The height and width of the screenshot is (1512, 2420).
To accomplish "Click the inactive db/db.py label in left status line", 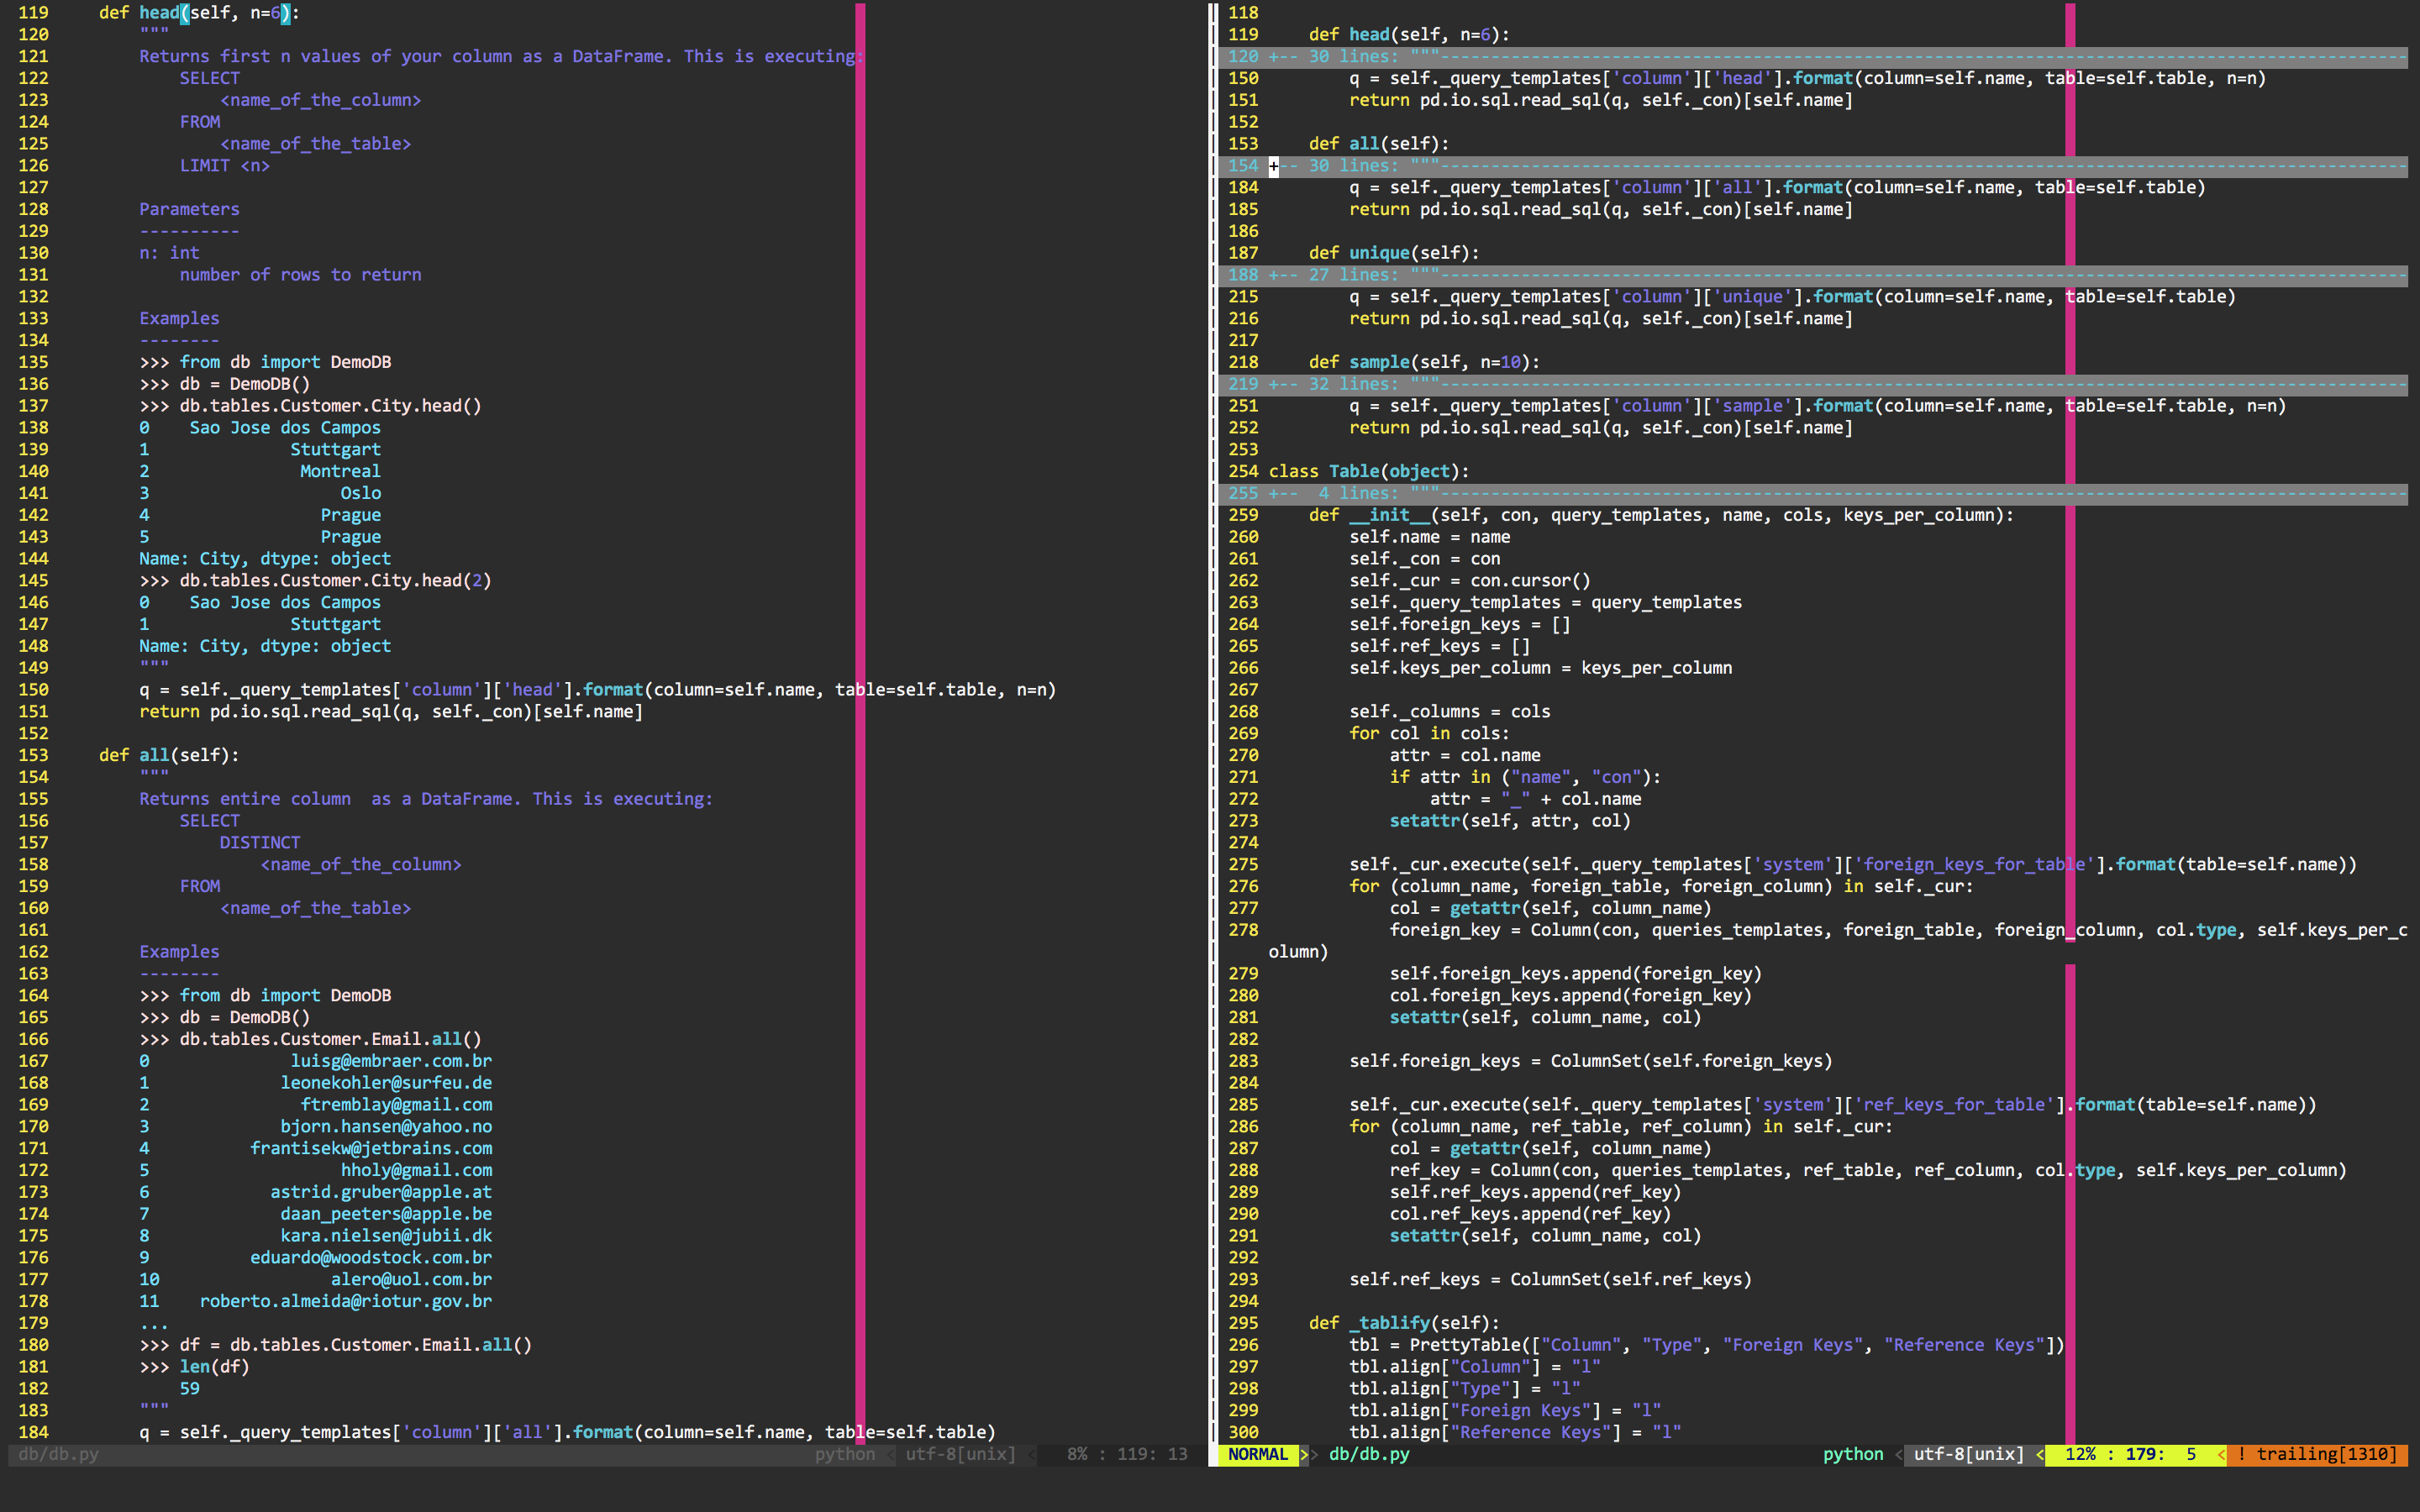I will tap(58, 1454).
